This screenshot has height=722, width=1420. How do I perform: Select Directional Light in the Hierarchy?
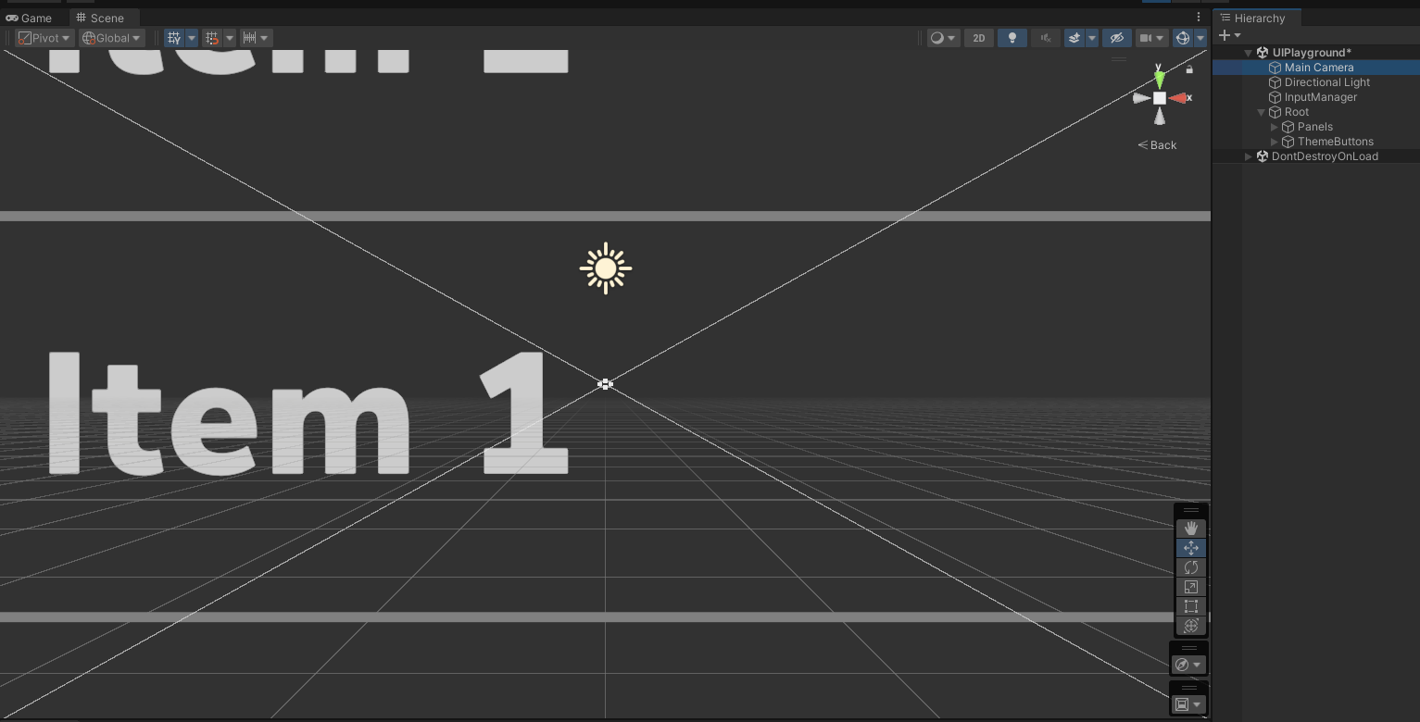click(x=1326, y=81)
